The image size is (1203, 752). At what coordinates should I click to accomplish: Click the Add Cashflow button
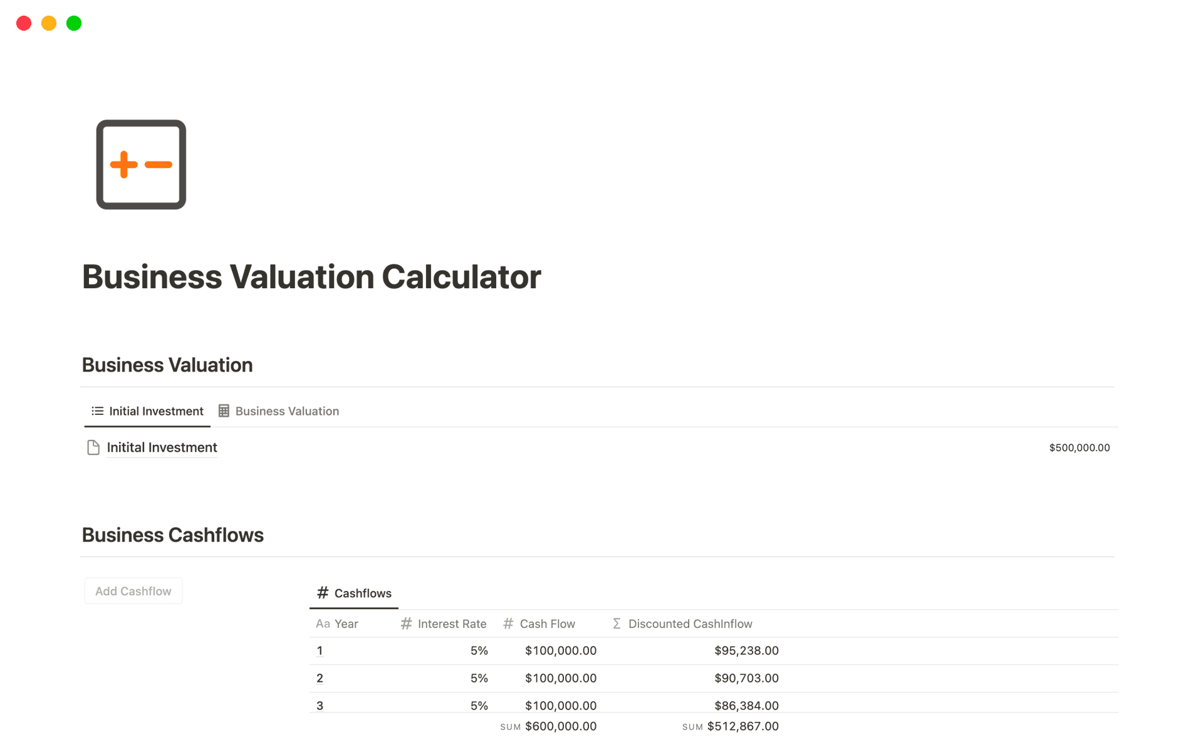tap(133, 590)
